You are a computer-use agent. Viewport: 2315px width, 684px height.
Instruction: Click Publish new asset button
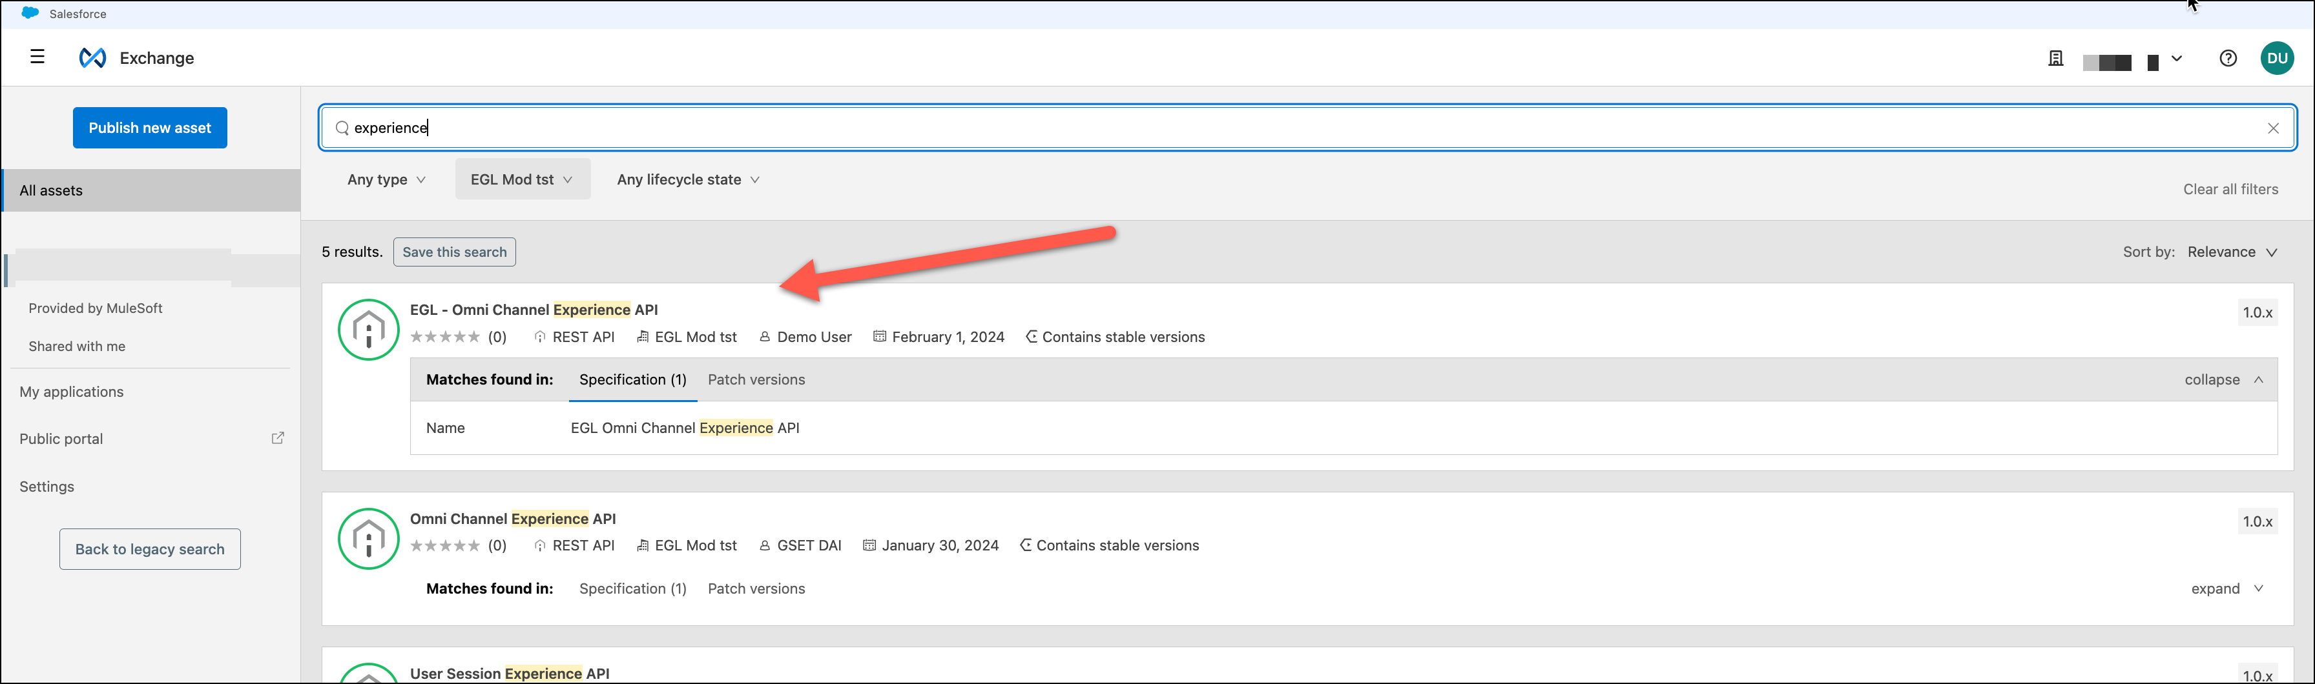click(150, 128)
